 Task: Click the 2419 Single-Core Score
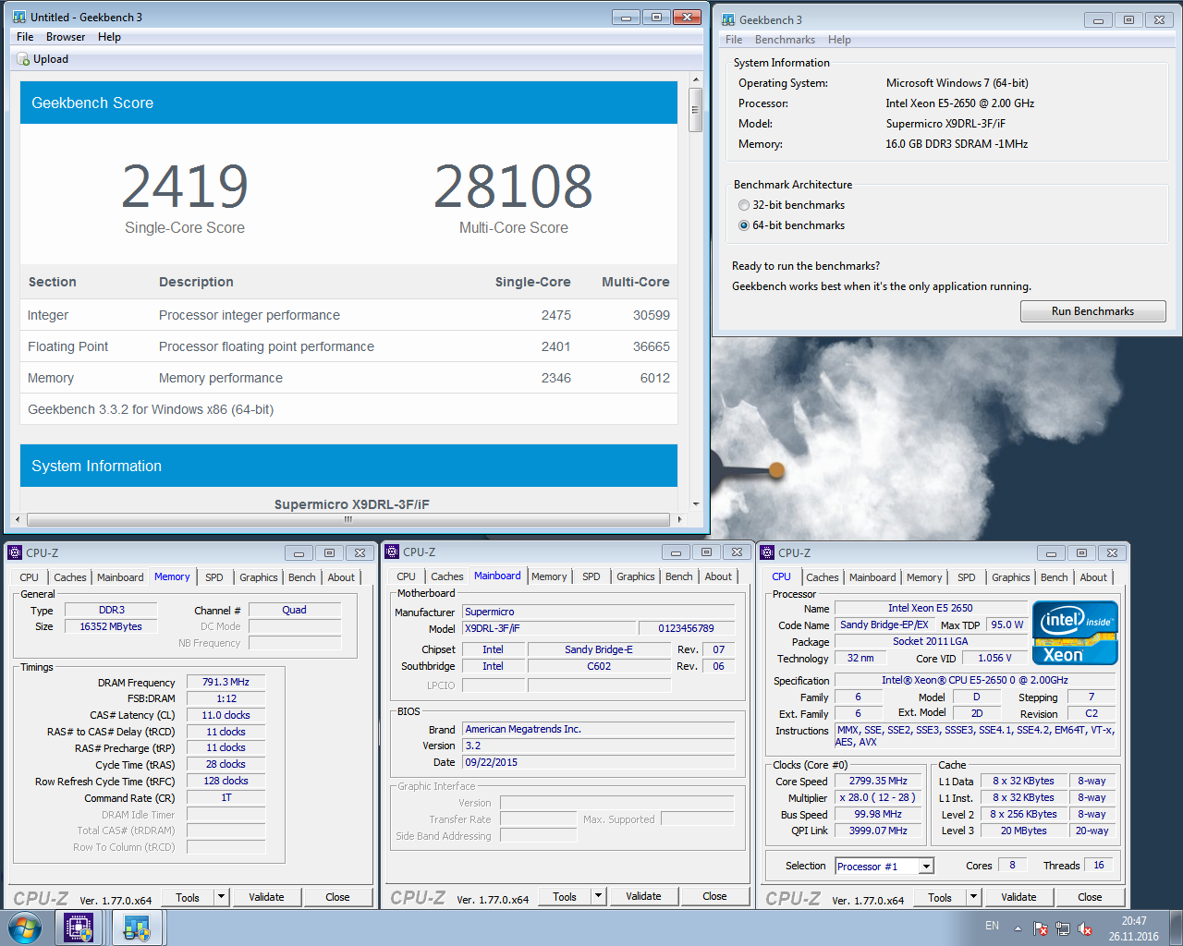click(185, 187)
